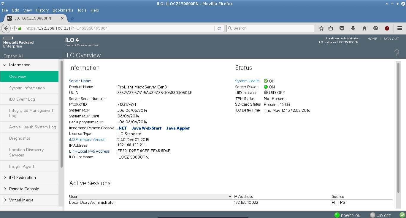Select the Local User: Administrator session row
Image resolution: width=406 pixels, height=218 pixels.
[x=231, y=203]
